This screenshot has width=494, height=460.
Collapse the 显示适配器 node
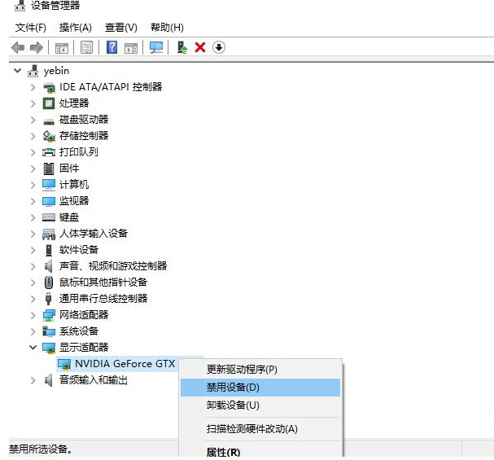(x=33, y=348)
